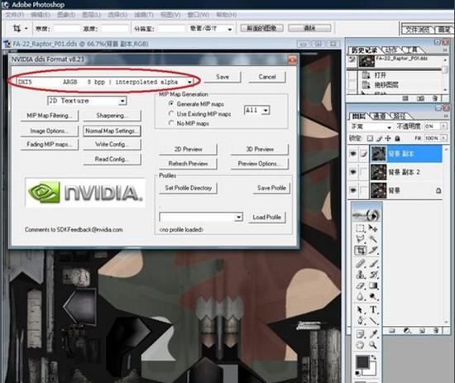Click the foreground color swatch

pyautogui.click(x=362, y=362)
